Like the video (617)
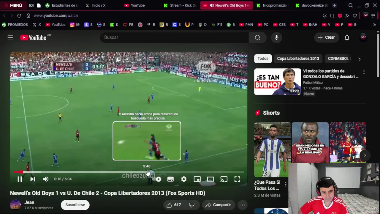The image size is (380, 214). point(174,205)
